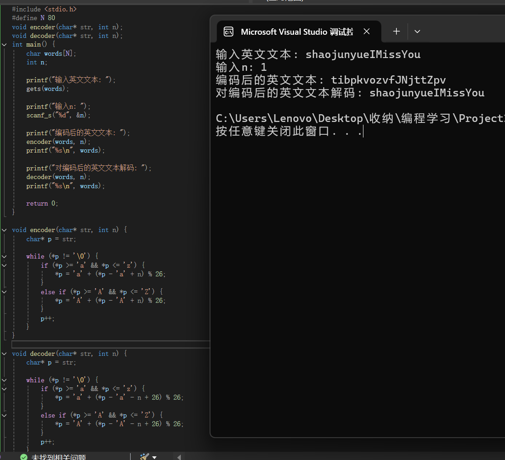Click the printf("编码后的英文文本: ") line
This screenshot has width=505, height=460.
point(78,133)
